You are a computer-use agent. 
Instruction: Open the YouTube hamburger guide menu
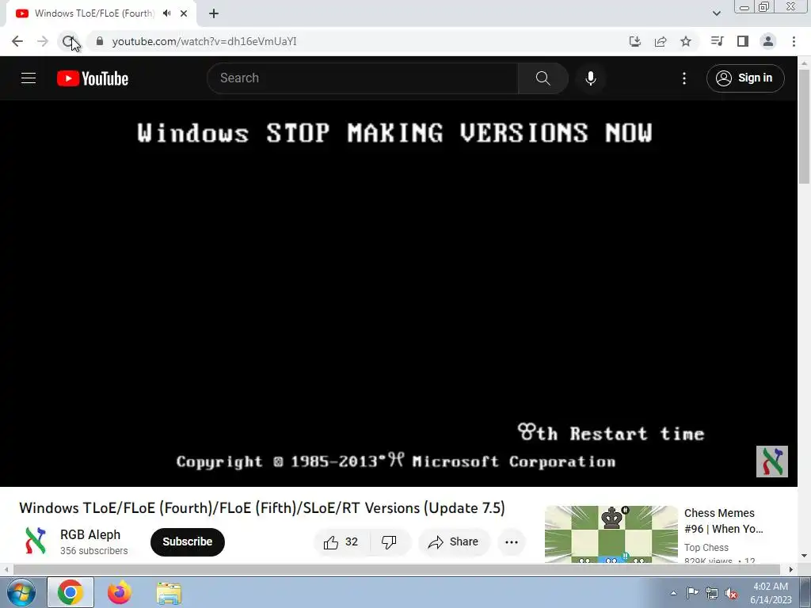point(29,78)
